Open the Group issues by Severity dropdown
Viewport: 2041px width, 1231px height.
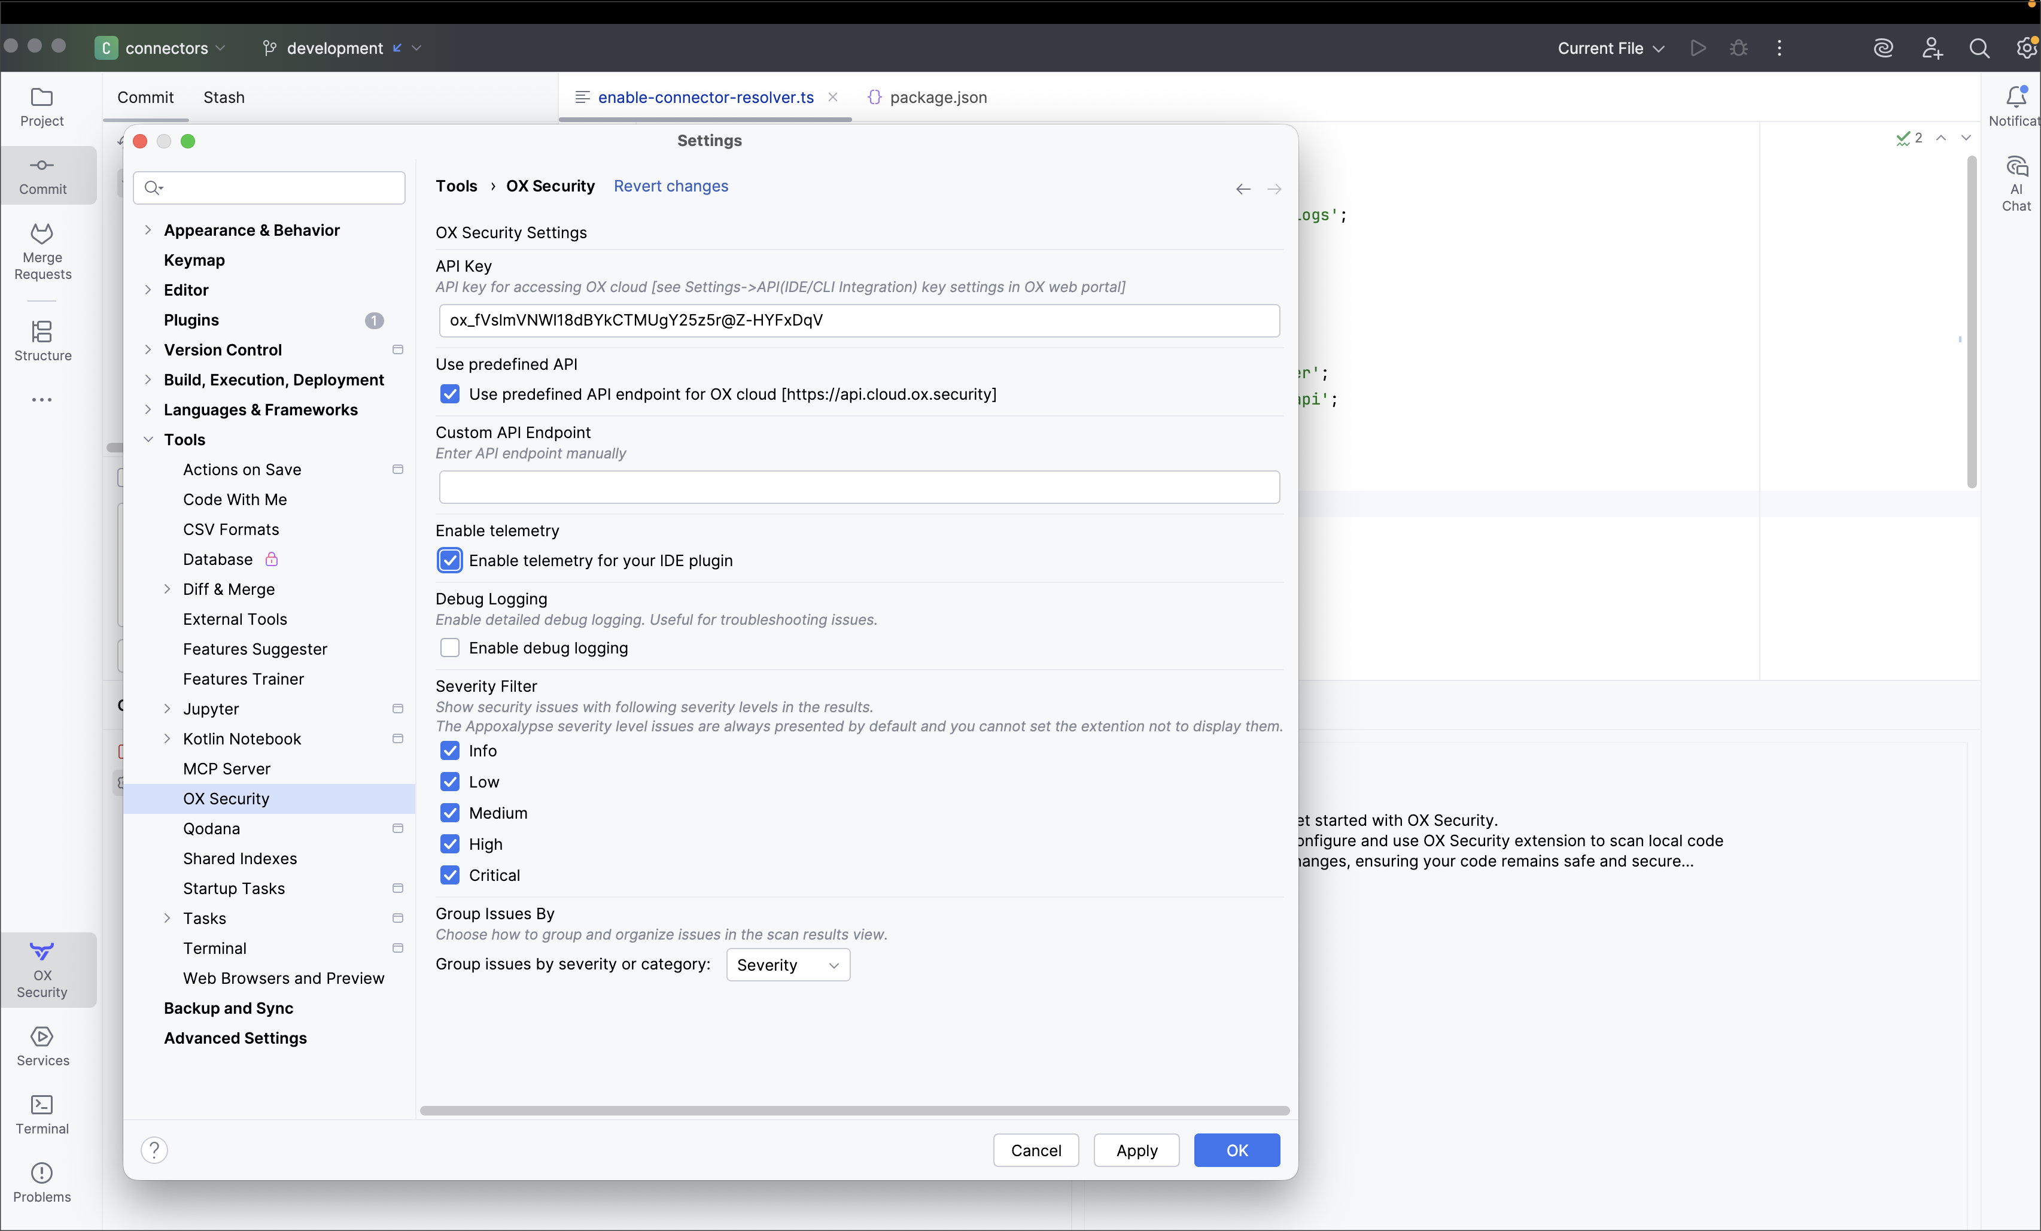[x=788, y=965]
